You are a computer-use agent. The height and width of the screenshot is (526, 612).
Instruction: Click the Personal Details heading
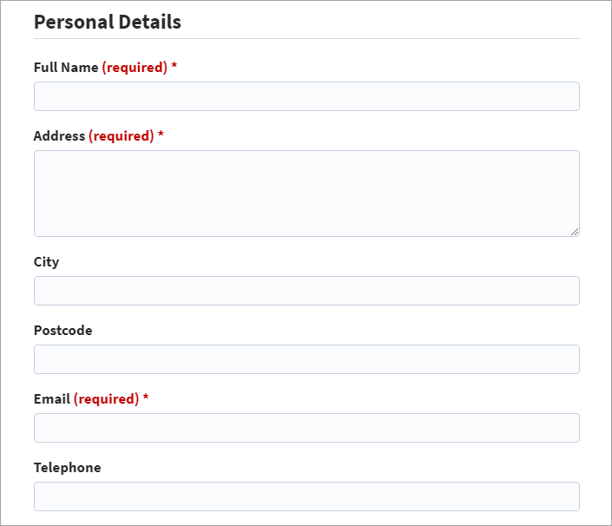pos(108,22)
